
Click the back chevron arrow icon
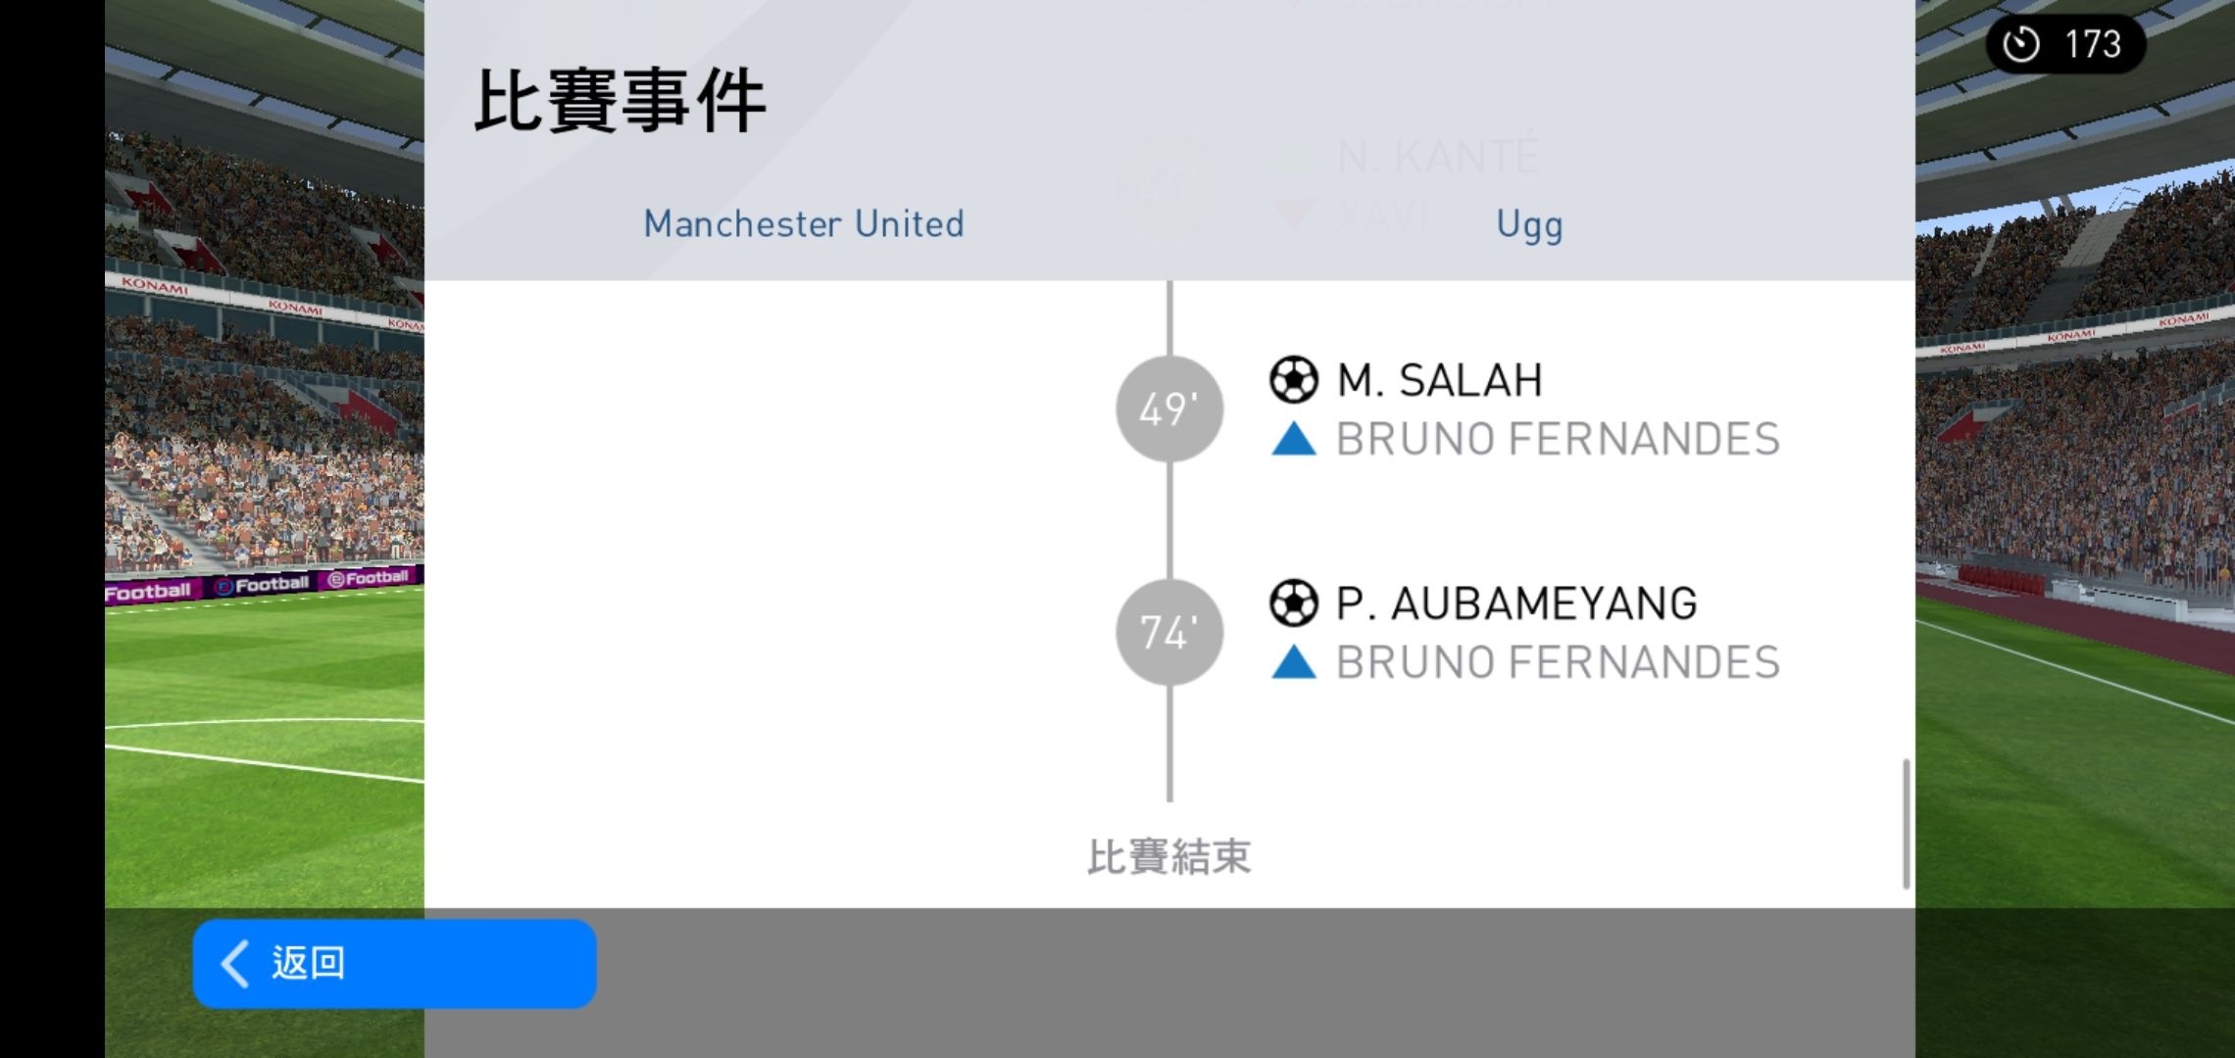(235, 963)
